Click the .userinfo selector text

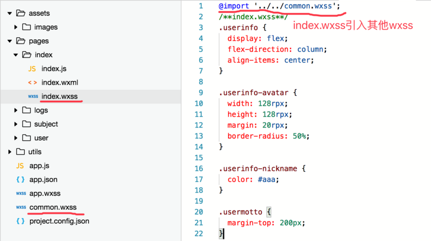[238, 28]
